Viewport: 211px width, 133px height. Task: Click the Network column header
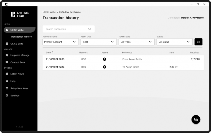click(x=83, y=52)
